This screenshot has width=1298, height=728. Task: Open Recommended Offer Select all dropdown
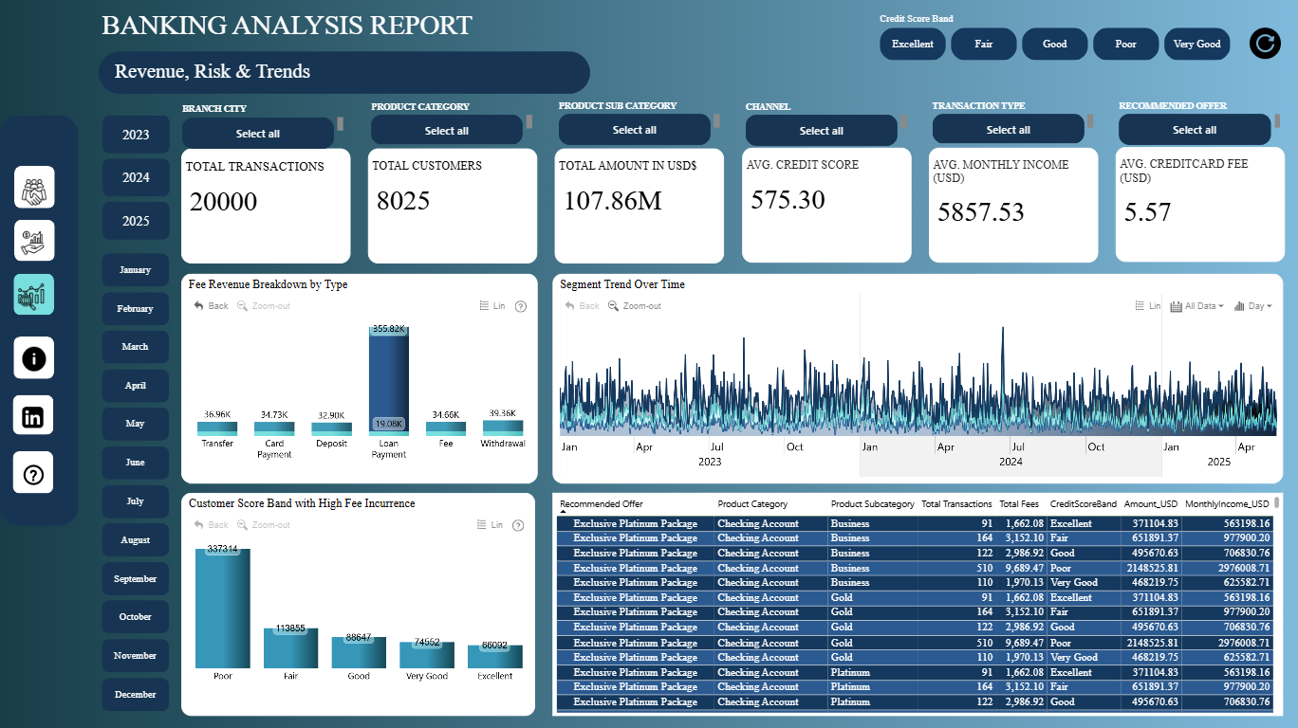pyautogui.click(x=1195, y=130)
